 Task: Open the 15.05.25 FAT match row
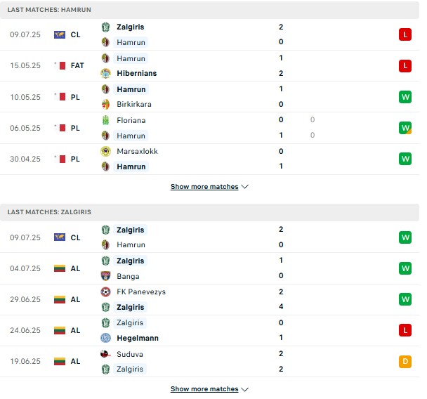(x=209, y=66)
